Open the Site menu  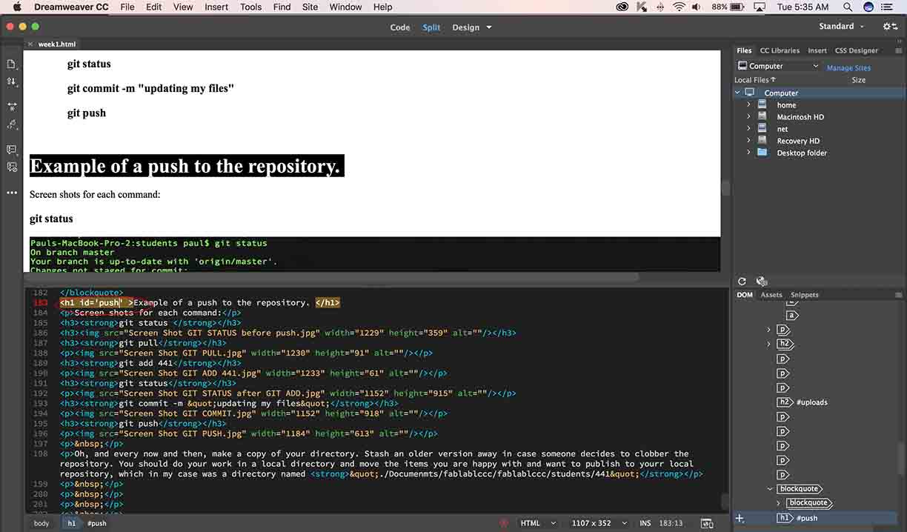pos(310,7)
